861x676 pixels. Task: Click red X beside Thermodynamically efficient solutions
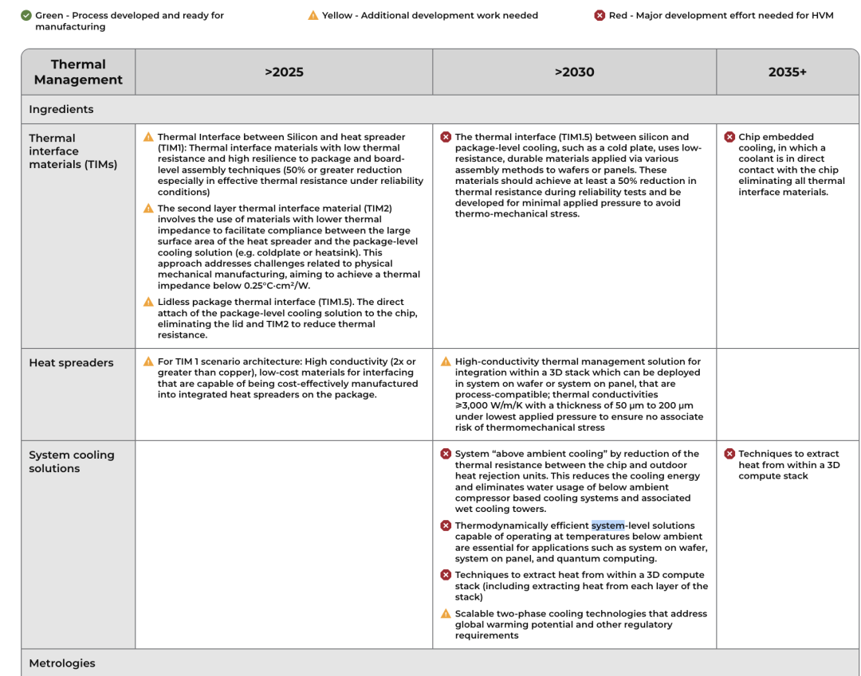point(446,526)
